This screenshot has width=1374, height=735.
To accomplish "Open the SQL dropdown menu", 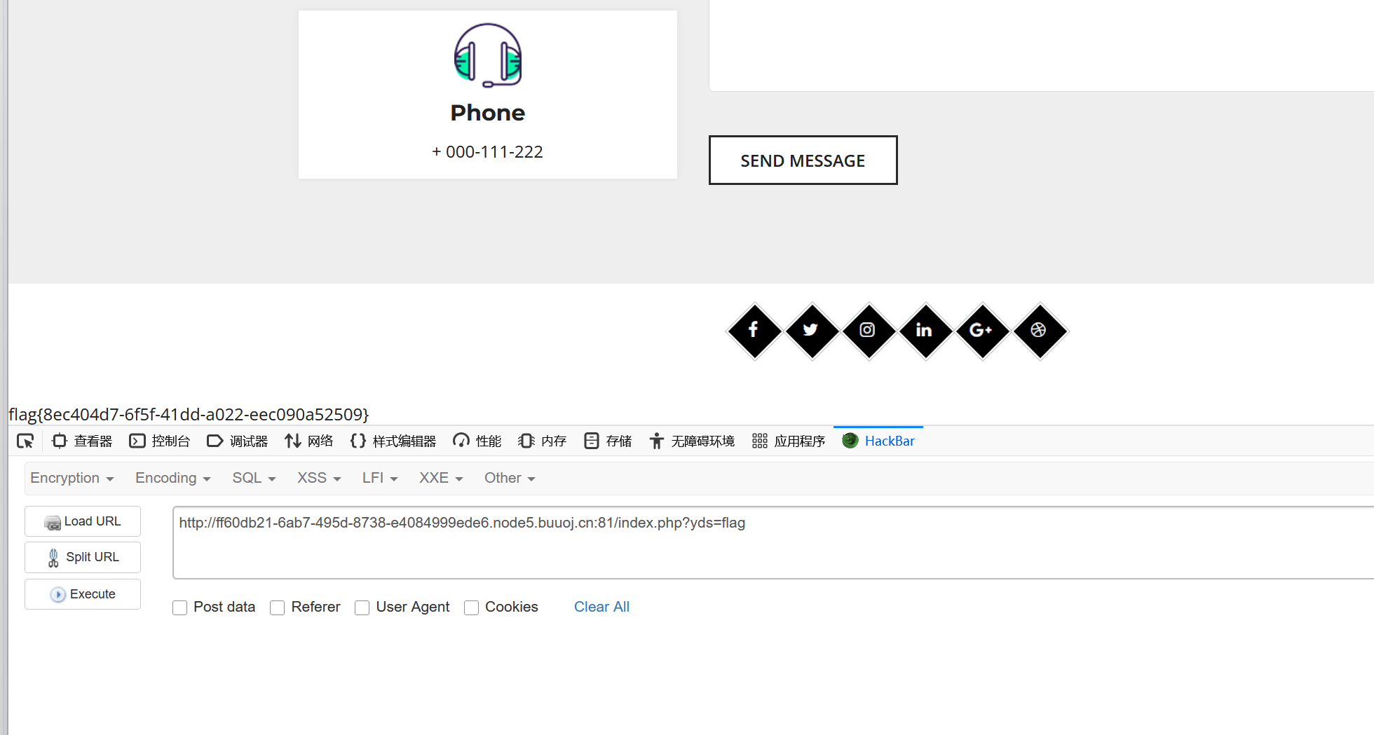I will 254,478.
